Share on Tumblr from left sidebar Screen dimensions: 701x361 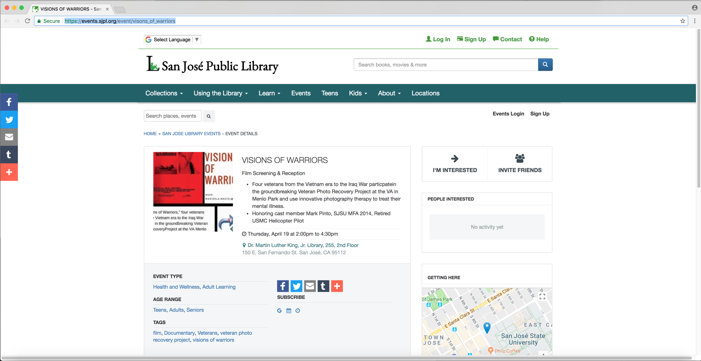9,154
